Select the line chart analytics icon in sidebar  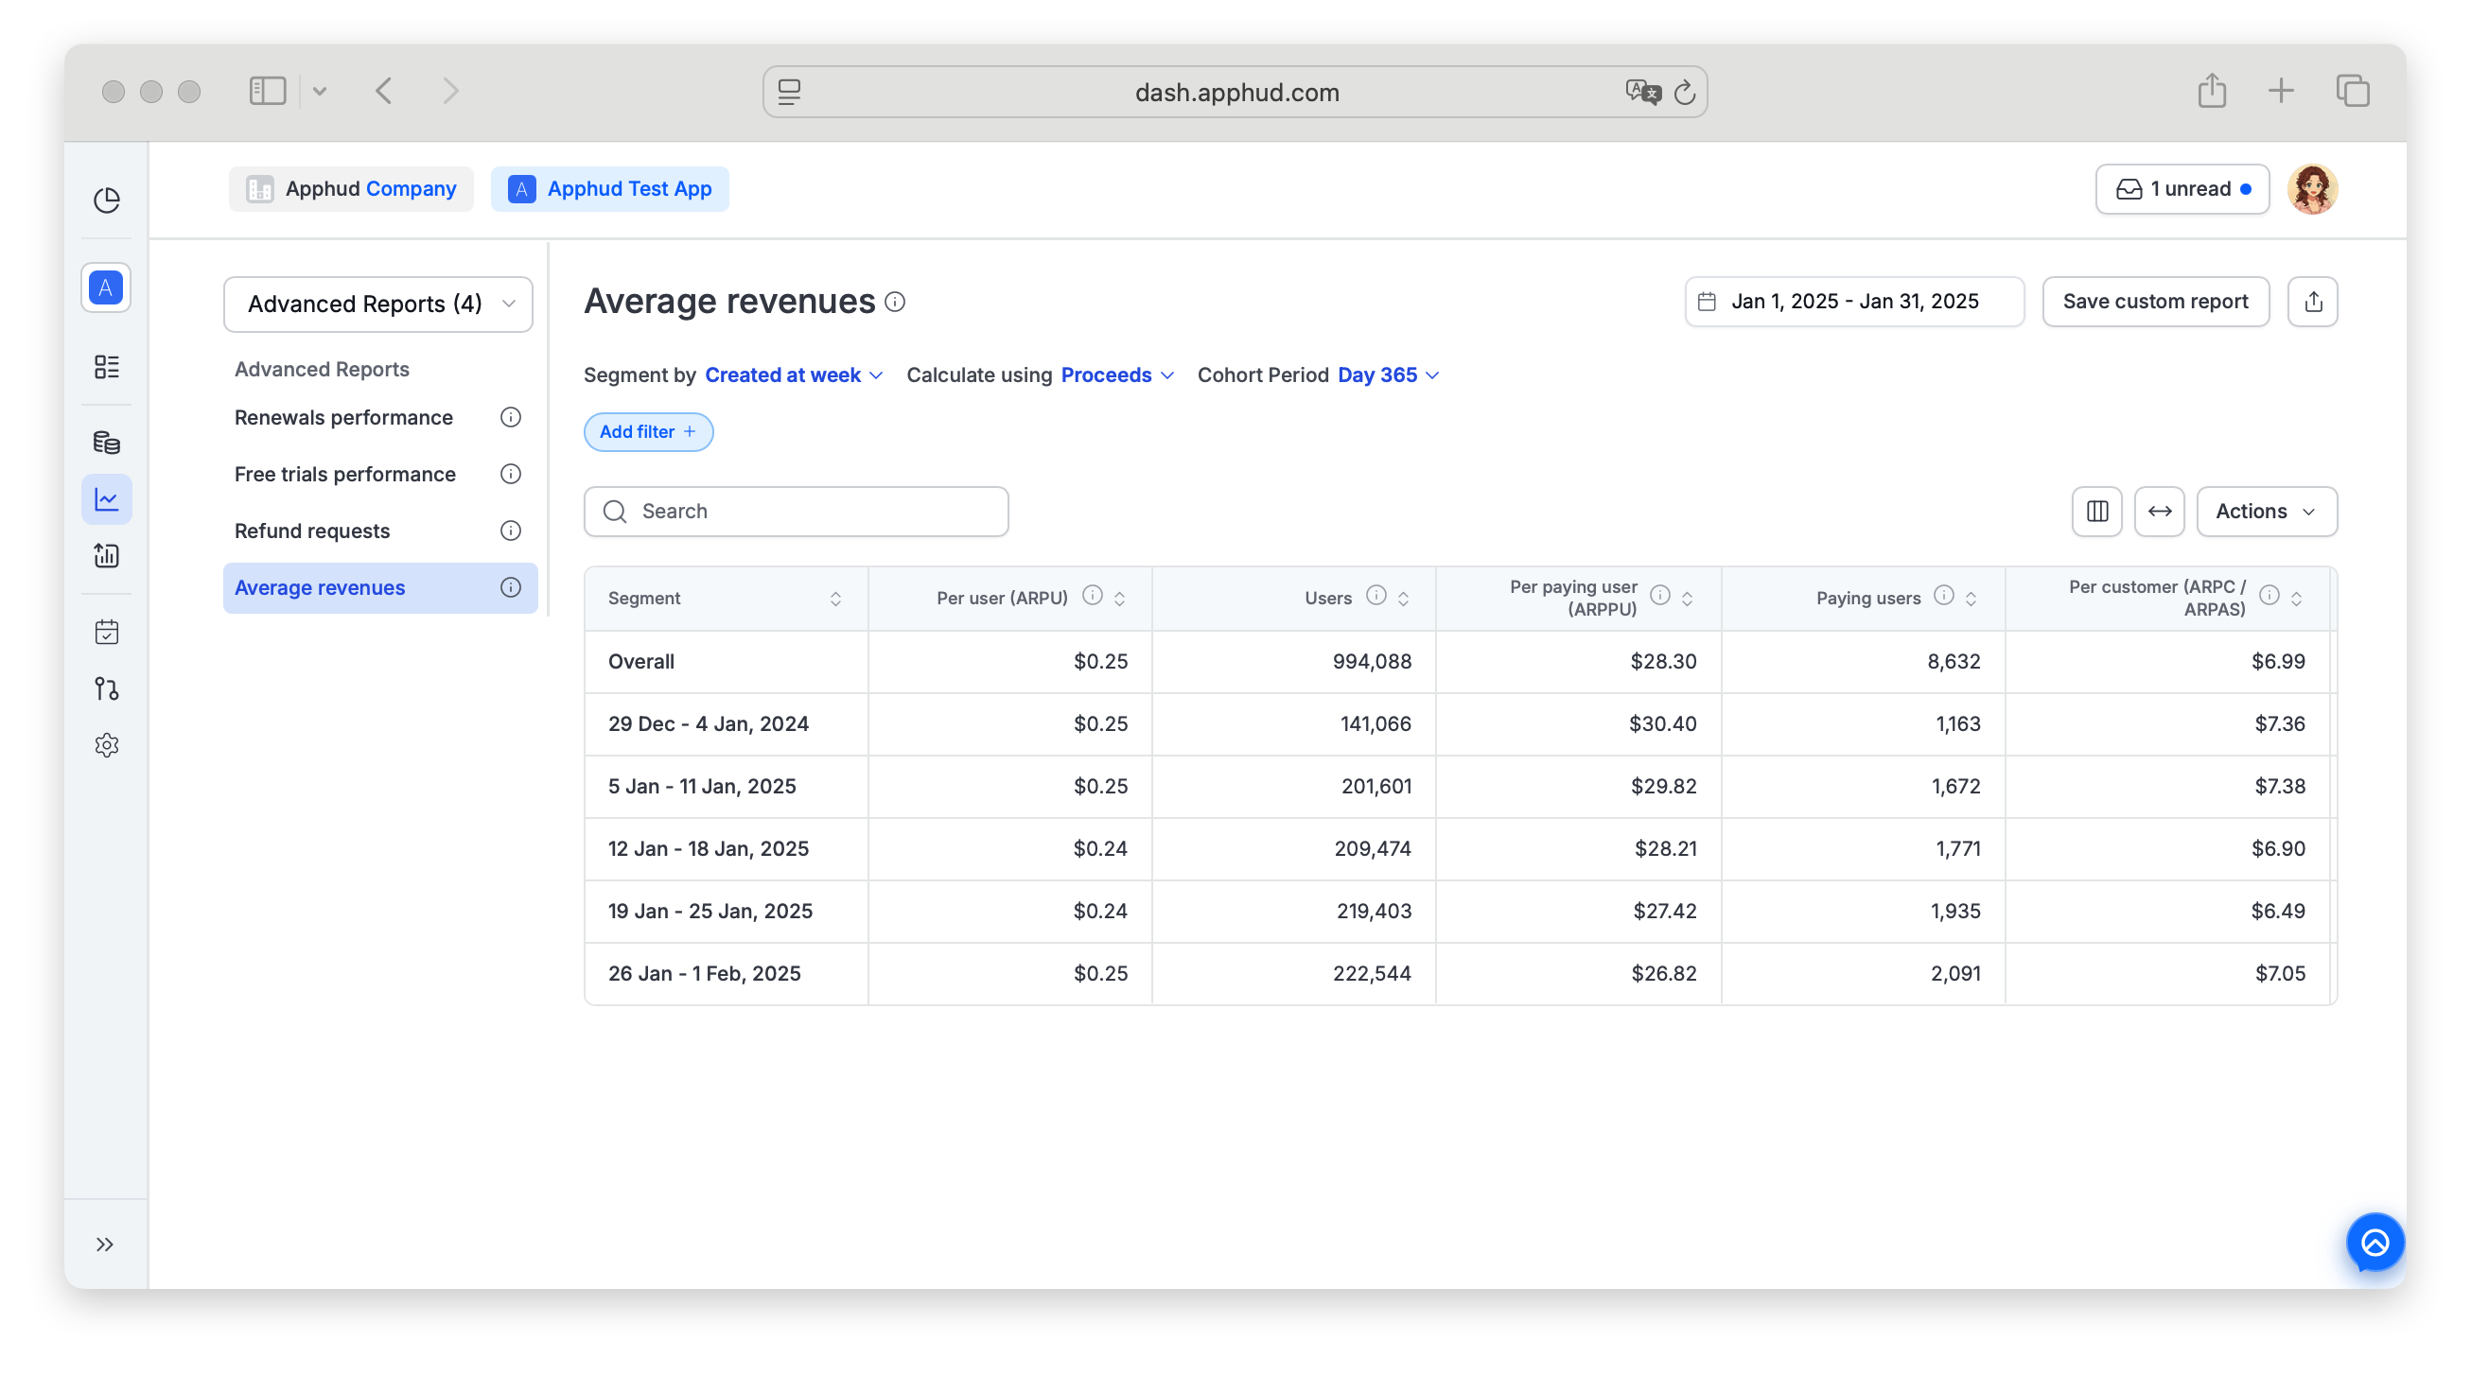107,498
